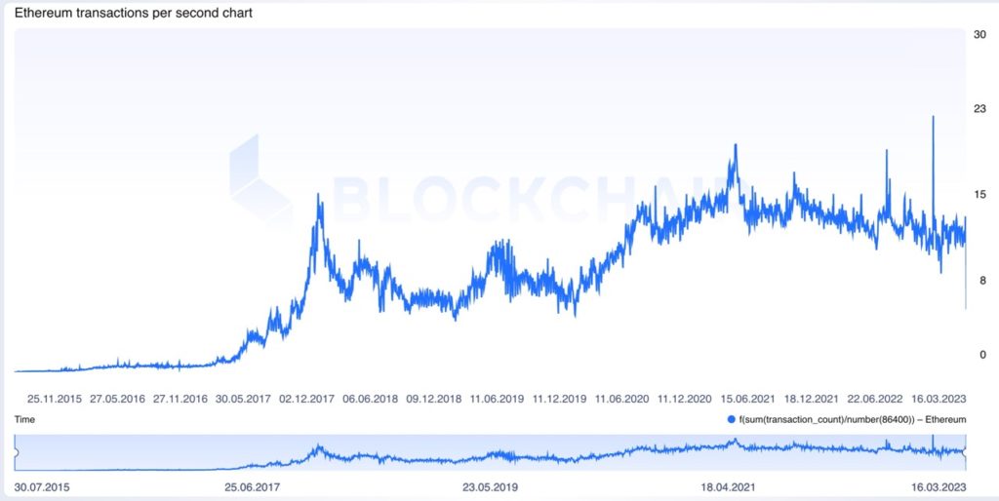Click the y-axis value 15
The image size is (999, 501).
pyautogui.click(x=979, y=195)
